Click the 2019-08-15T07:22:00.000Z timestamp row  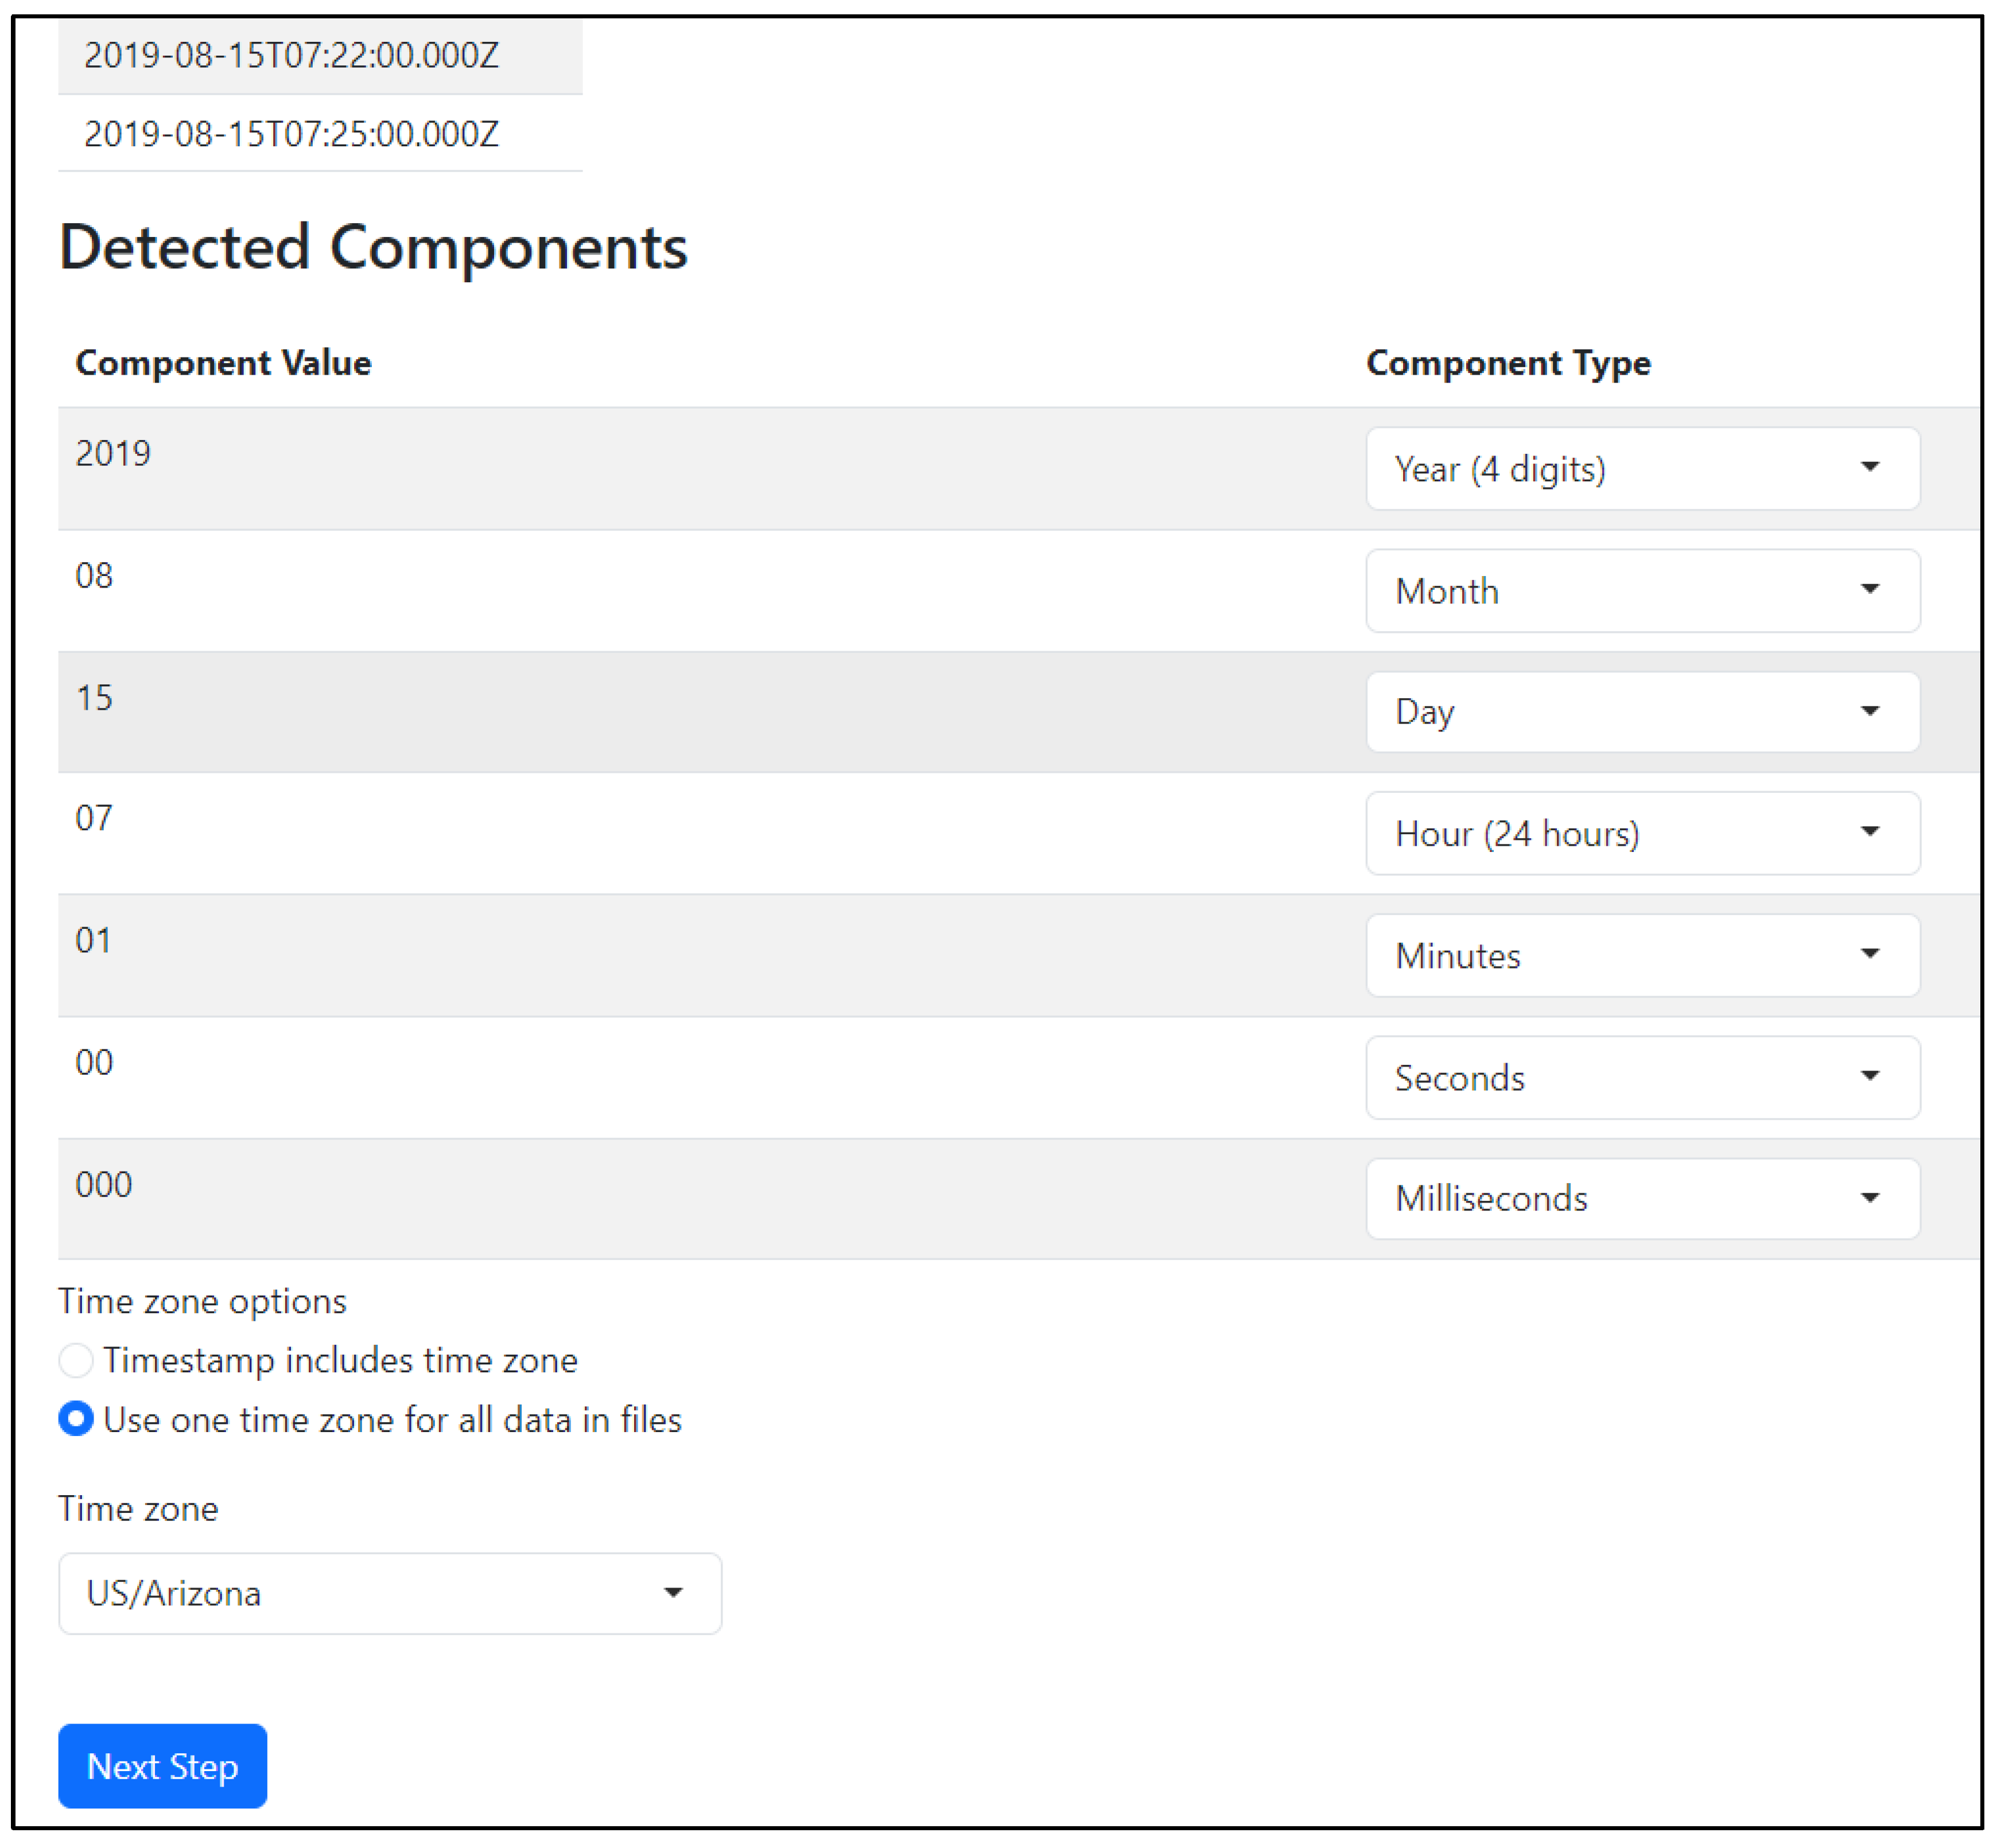[x=291, y=55]
